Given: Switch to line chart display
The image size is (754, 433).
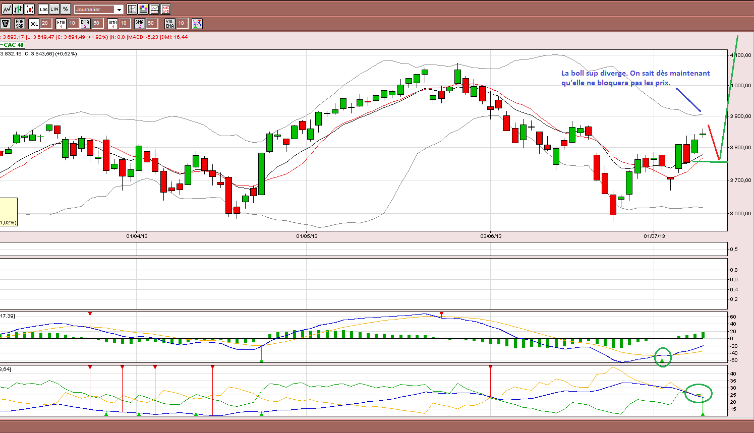Looking at the screenshot, I should pos(7,9).
